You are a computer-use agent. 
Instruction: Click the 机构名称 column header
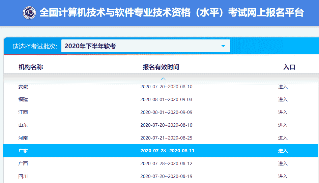(31, 67)
